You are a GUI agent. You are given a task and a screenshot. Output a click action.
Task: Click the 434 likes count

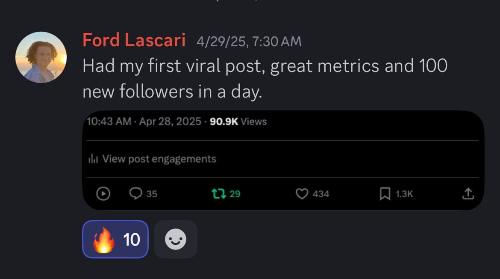click(321, 194)
